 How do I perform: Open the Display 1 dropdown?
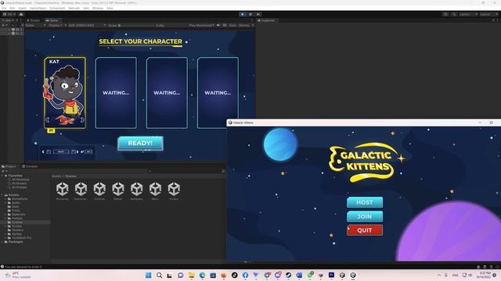point(57,25)
